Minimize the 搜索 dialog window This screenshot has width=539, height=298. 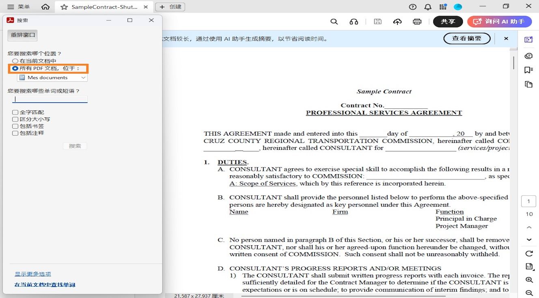coord(109,20)
